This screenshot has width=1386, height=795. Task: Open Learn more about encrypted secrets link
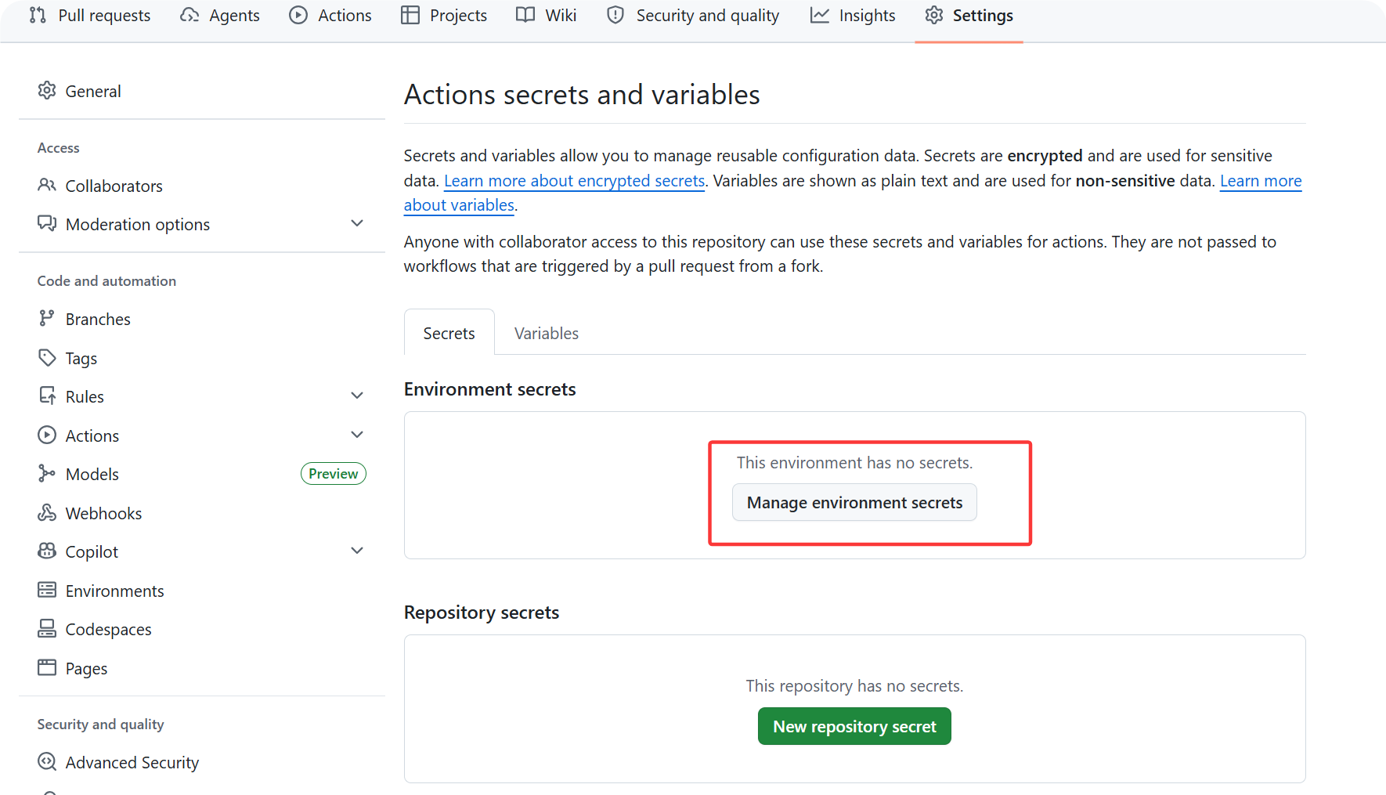point(574,181)
